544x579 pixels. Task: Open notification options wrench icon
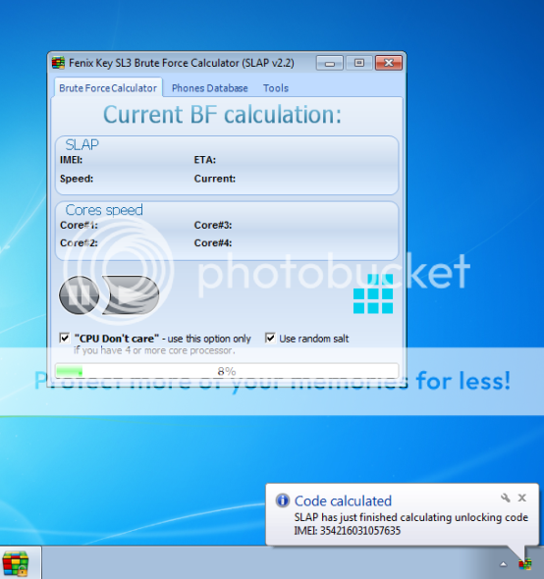[505, 498]
